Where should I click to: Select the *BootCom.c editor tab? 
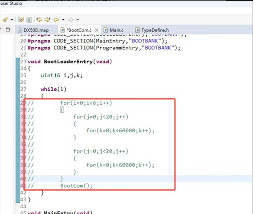coord(79,30)
